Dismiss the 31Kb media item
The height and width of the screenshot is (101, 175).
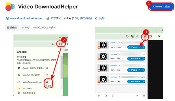(x=144, y=77)
